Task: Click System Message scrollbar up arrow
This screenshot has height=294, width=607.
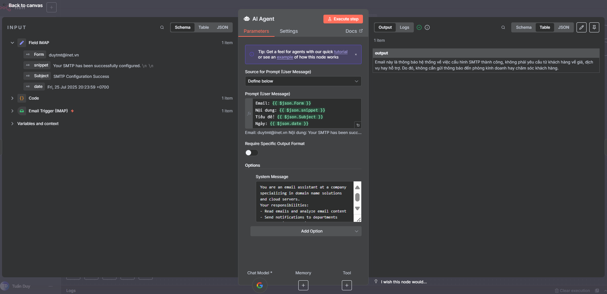Action: (x=357, y=187)
